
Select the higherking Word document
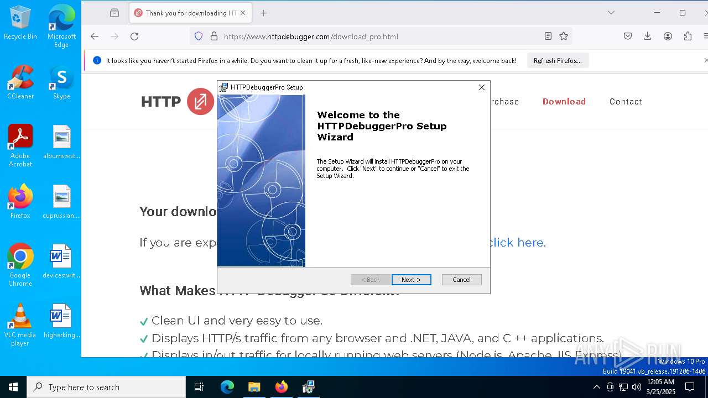click(61, 321)
